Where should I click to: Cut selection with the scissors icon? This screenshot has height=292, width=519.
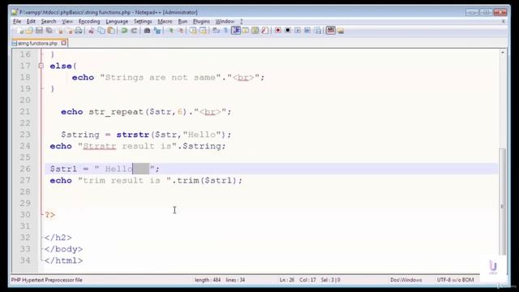click(x=91, y=31)
